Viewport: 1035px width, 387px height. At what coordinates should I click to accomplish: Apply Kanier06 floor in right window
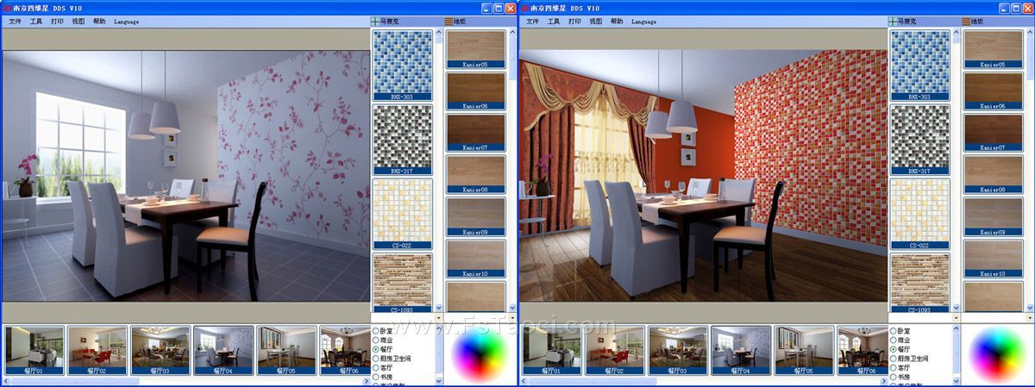pos(993,91)
